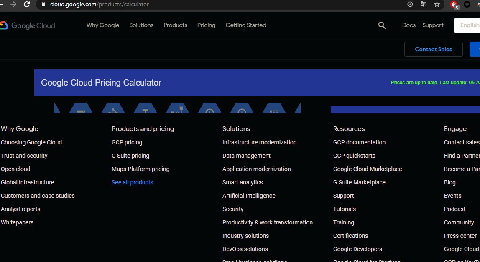Open Industry solutions link
Image resolution: width=480 pixels, height=262 pixels.
(245, 236)
